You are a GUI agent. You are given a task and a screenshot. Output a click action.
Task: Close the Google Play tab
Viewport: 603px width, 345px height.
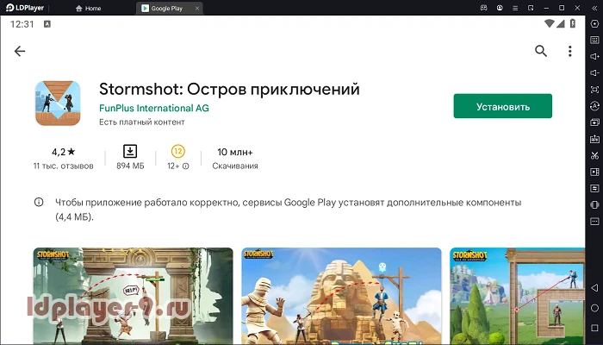click(x=197, y=8)
